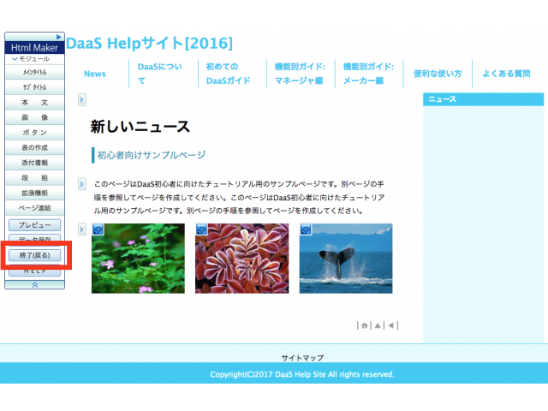Click the edit icon on the whale image

click(306, 229)
